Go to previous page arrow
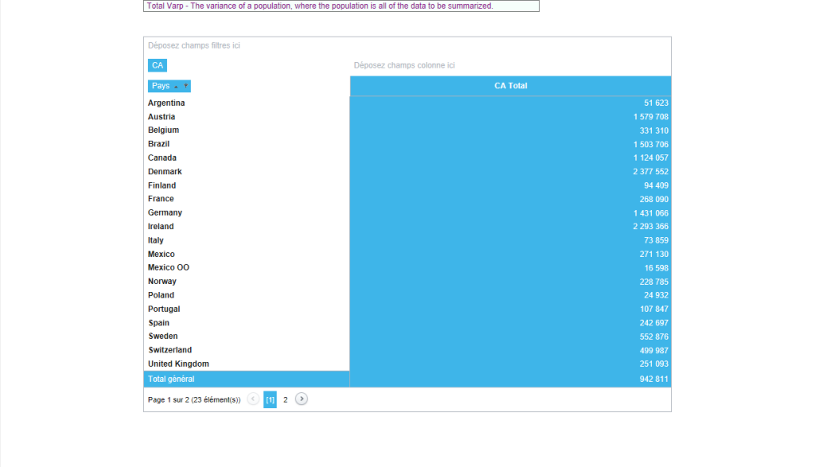Screen dimensions: 815x467 (x=253, y=399)
